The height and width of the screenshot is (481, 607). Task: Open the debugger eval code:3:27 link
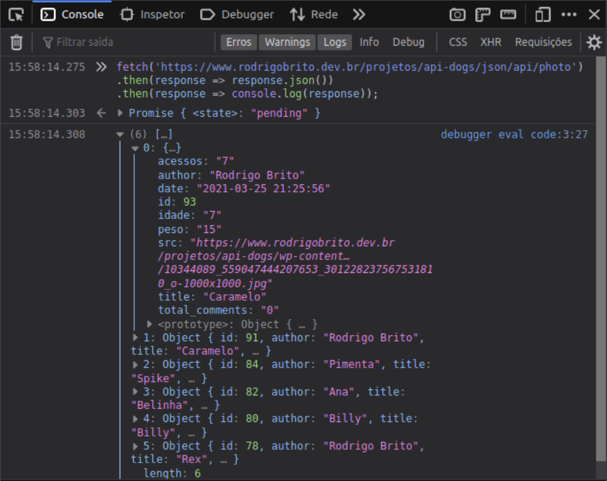[514, 135]
